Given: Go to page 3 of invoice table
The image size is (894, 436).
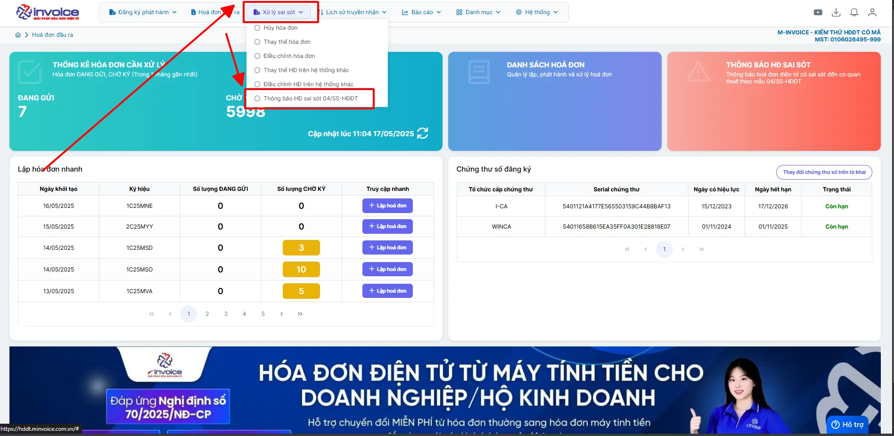Looking at the screenshot, I should tap(226, 314).
